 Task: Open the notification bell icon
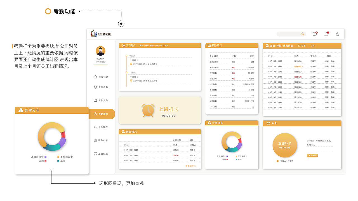click(x=326, y=34)
